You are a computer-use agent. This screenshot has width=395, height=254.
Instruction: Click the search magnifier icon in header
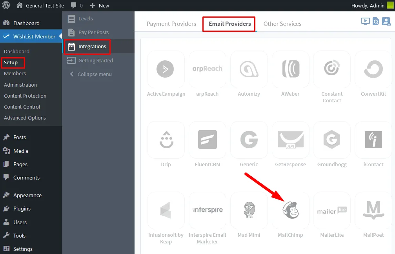point(376,22)
